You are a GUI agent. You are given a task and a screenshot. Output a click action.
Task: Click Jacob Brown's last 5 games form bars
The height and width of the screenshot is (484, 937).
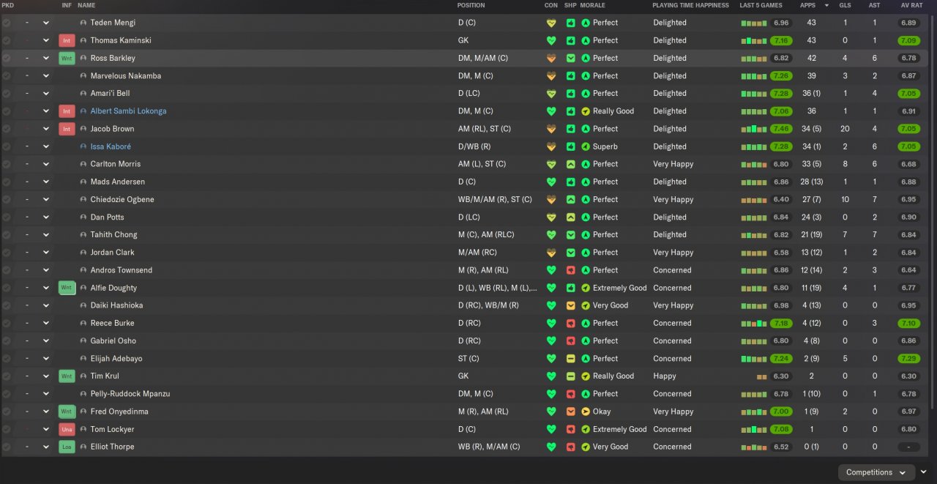754,129
